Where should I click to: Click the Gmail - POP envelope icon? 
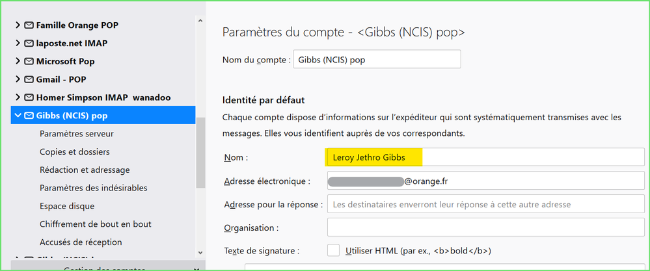point(29,80)
